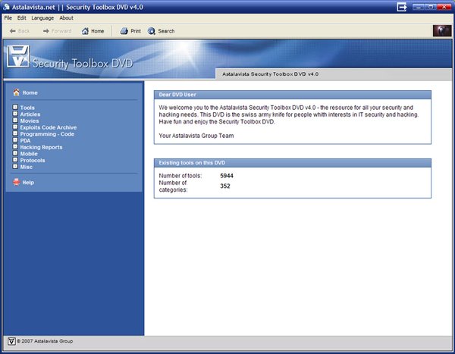Click the Astalavista icon in the footer
This screenshot has height=354, width=455.
11,341
